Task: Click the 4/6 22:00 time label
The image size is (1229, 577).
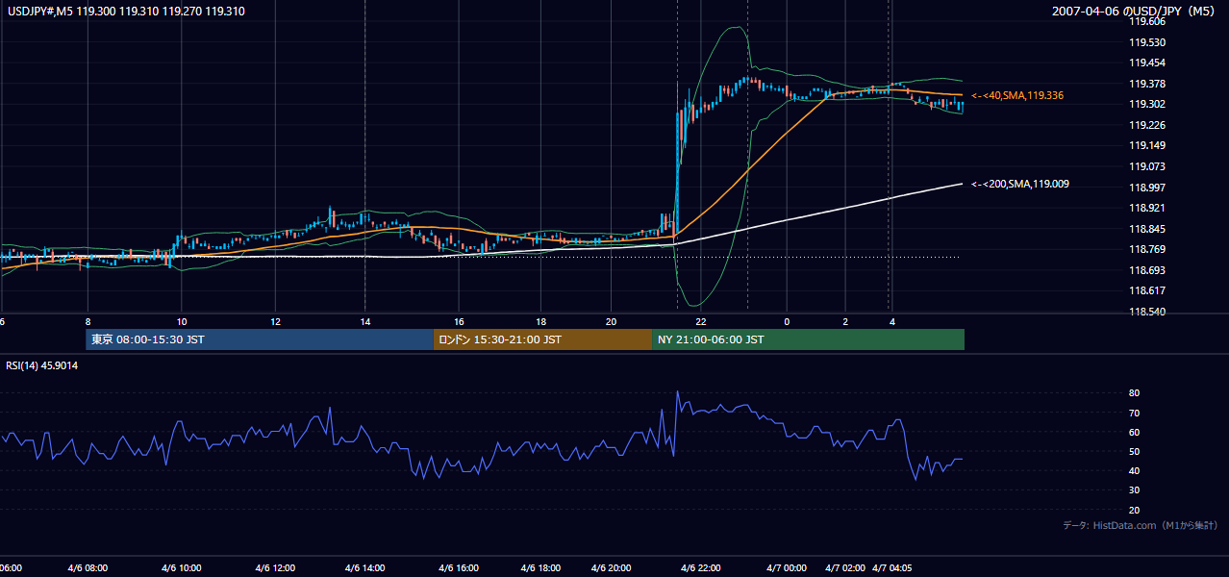Action: click(x=701, y=567)
